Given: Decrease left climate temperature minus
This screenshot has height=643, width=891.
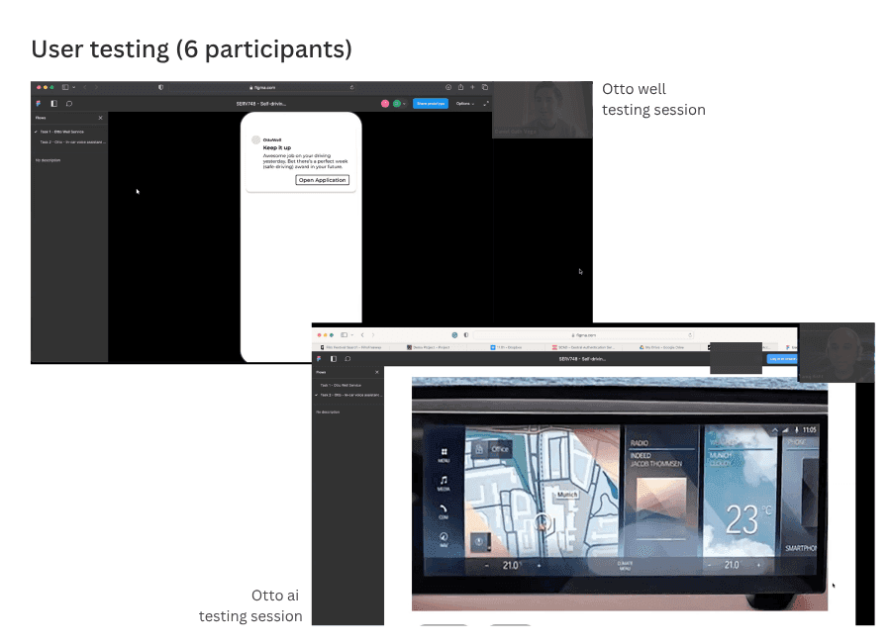Looking at the screenshot, I should click(486, 565).
